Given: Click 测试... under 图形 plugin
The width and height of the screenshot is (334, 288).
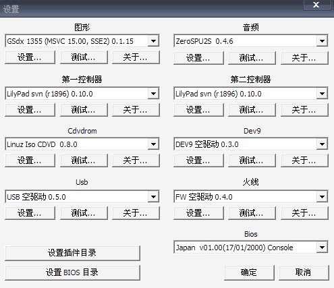Looking at the screenshot, I should coord(84,57).
